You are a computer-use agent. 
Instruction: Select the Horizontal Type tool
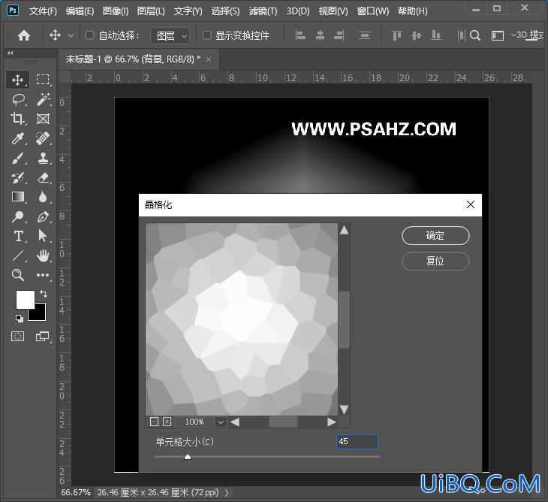tap(18, 236)
